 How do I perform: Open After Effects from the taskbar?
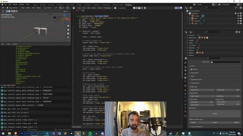[22, 133]
